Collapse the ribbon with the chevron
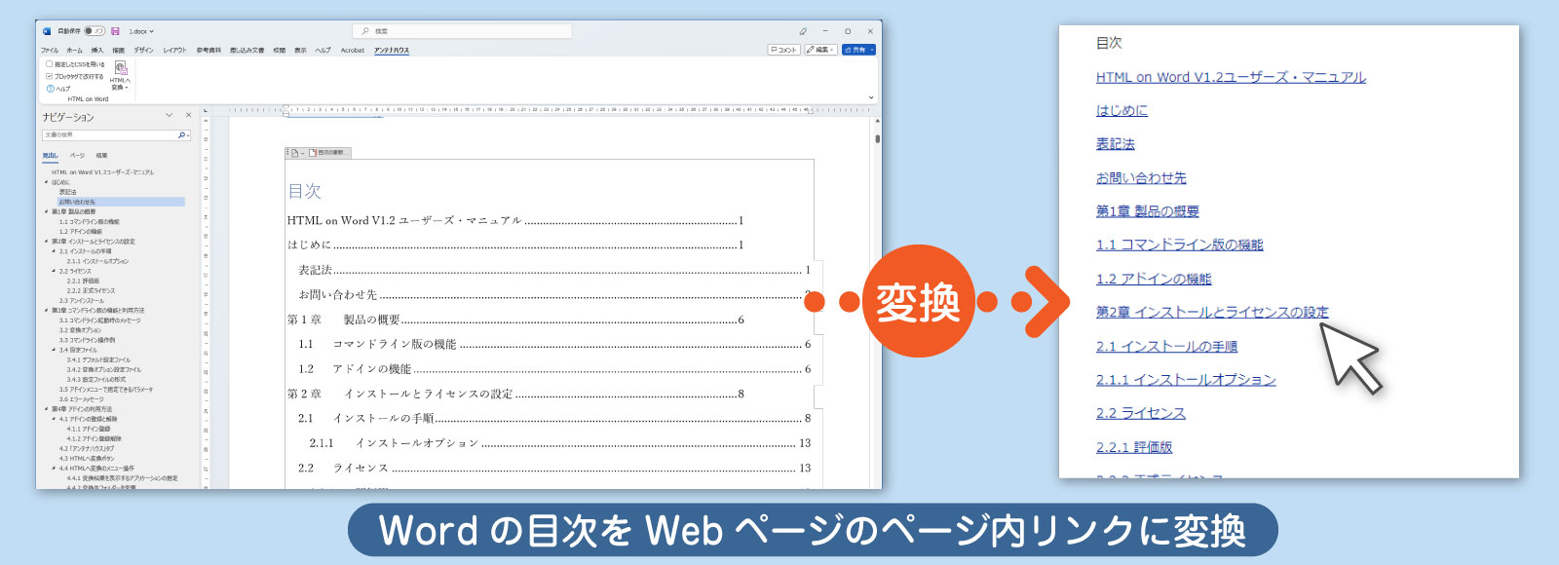Image resolution: width=1559 pixels, height=565 pixels. tap(871, 97)
